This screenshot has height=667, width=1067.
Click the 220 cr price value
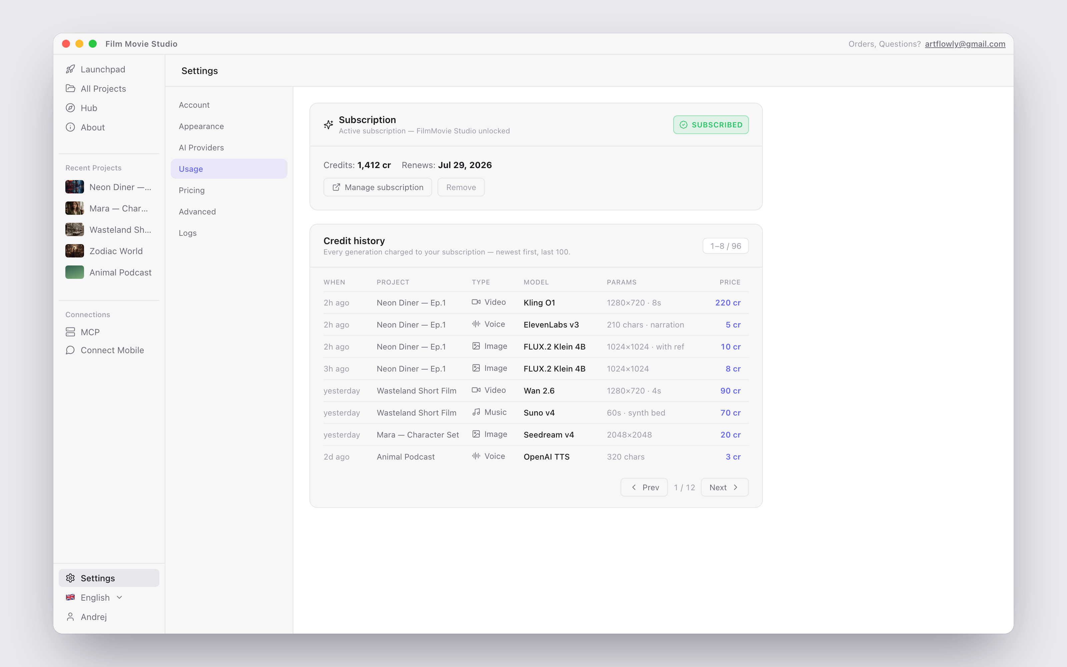728,302
